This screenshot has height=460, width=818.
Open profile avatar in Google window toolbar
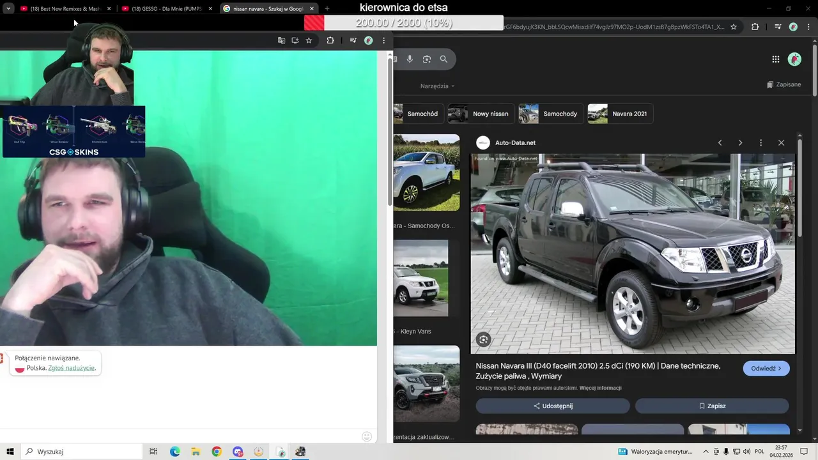click(x=793, y=27)
